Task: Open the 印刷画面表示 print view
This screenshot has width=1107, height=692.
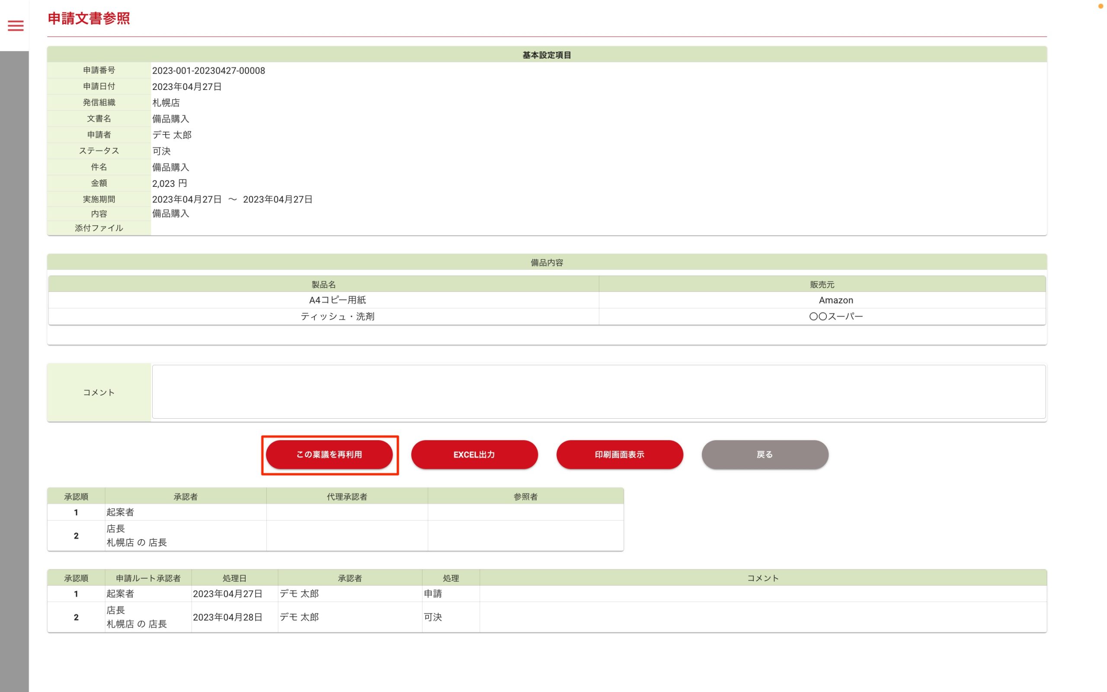Action: 619,455
